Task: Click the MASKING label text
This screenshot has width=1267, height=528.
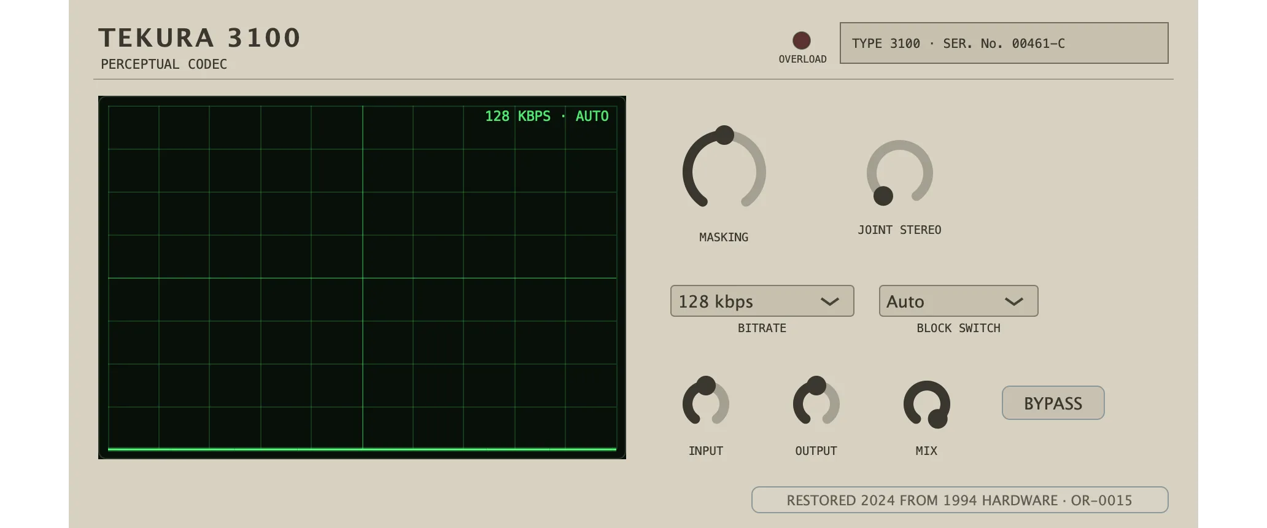Action: pyautogui.click(x=724, y=237)
